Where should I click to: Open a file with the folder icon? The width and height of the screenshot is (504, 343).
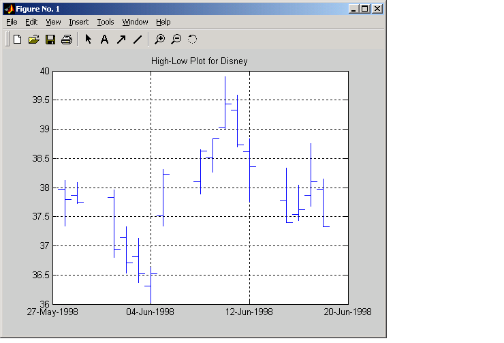(34, 40)
